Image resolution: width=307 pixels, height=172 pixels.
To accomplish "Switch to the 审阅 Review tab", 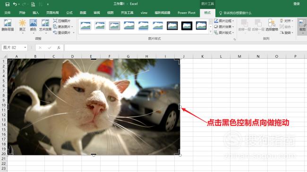I will point(97,13).
